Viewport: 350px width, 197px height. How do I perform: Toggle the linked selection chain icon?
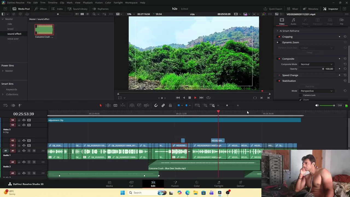(163, 105)
